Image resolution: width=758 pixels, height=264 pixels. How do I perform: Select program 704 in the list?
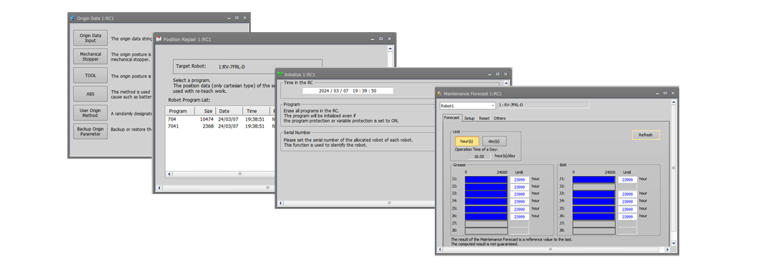pos(172,118)
